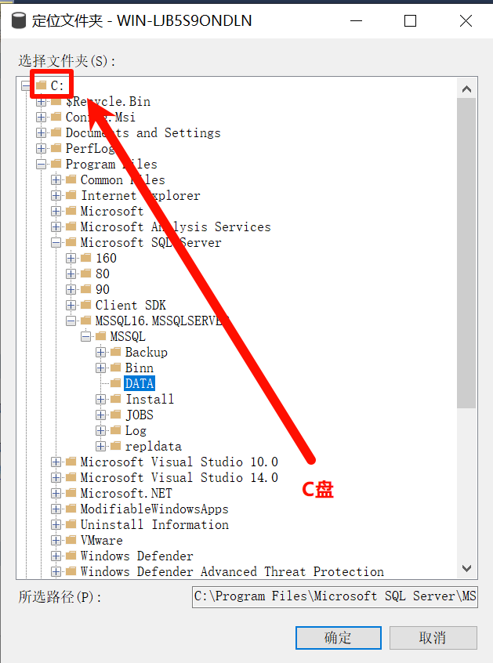Expand the Internet Explorer folder

(56, 195)
